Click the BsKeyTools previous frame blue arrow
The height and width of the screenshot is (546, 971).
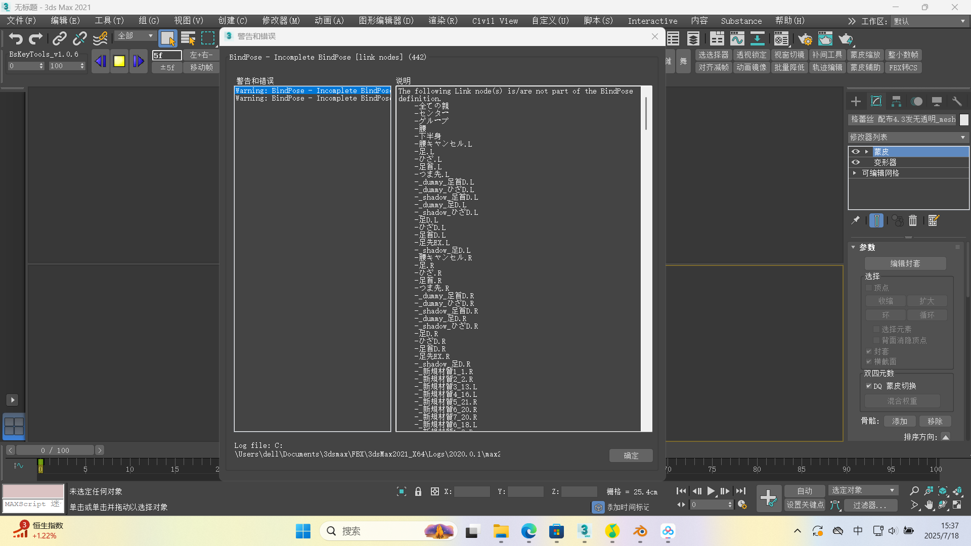(x=101, y=61)
